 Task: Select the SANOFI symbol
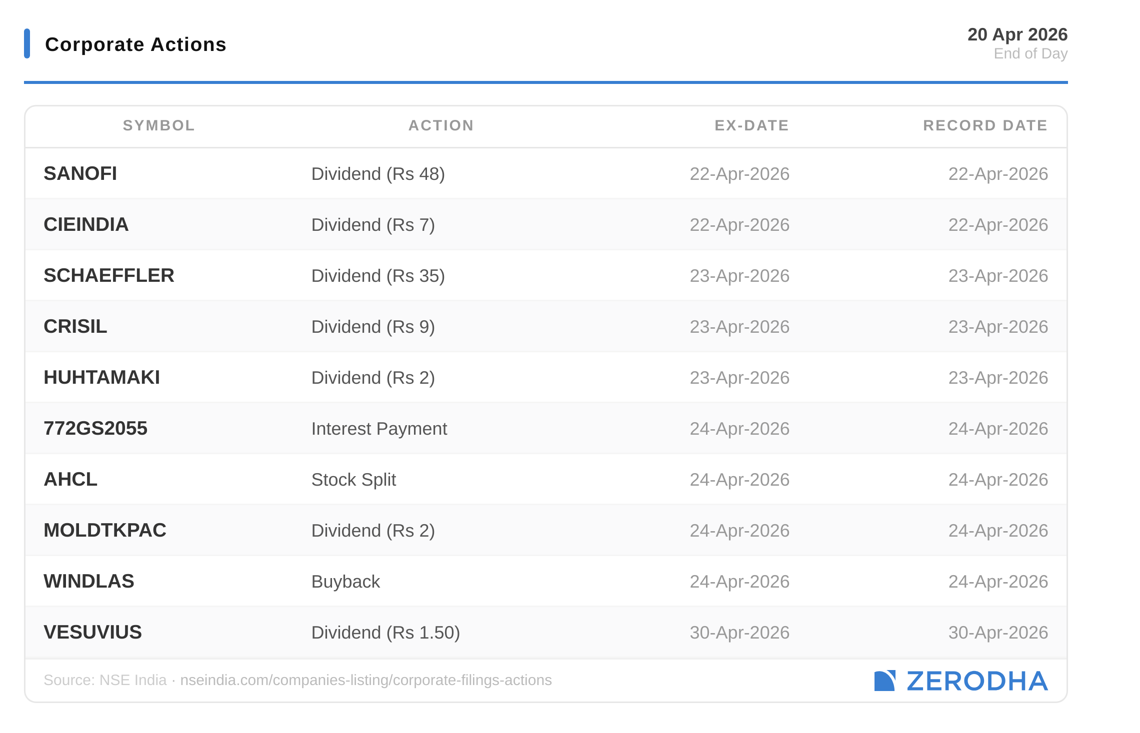80,174
